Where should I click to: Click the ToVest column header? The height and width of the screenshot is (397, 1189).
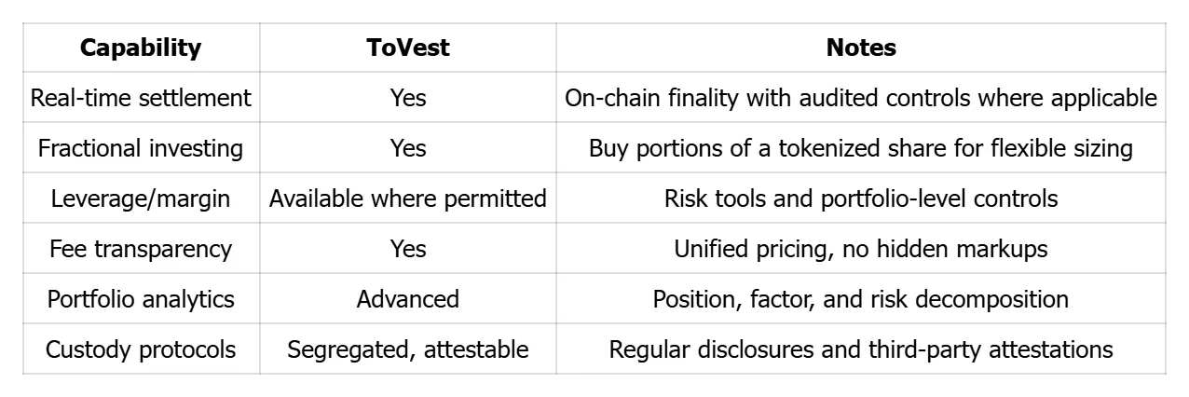coord(408,48)
